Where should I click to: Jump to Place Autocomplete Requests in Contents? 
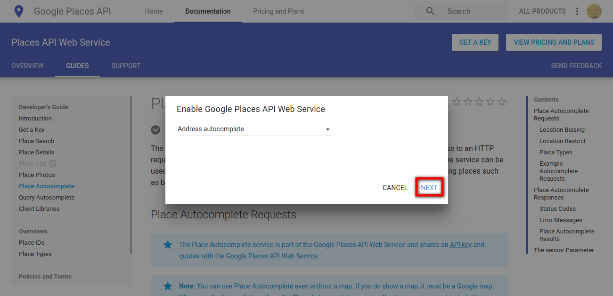pos(561,115)
